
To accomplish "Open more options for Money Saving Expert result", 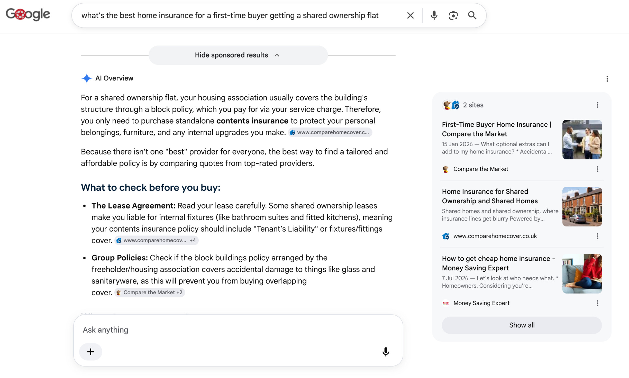I will tap(598, 303).
